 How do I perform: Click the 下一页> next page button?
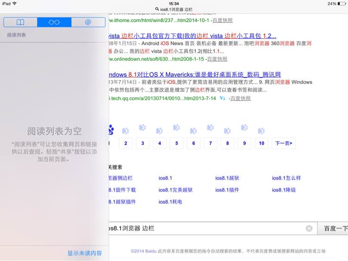pos(284,143)
